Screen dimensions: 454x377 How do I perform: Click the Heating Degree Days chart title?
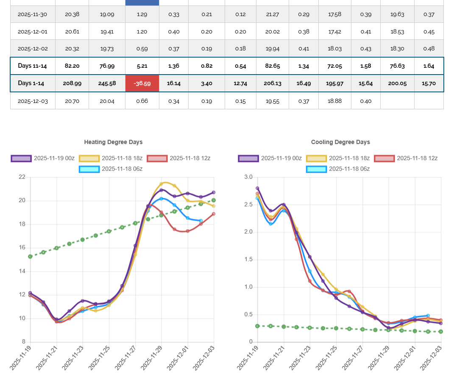(113, 142)
